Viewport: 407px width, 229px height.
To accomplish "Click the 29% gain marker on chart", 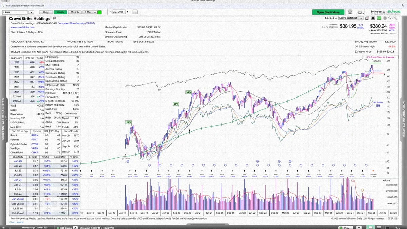I will click(176, 104).
